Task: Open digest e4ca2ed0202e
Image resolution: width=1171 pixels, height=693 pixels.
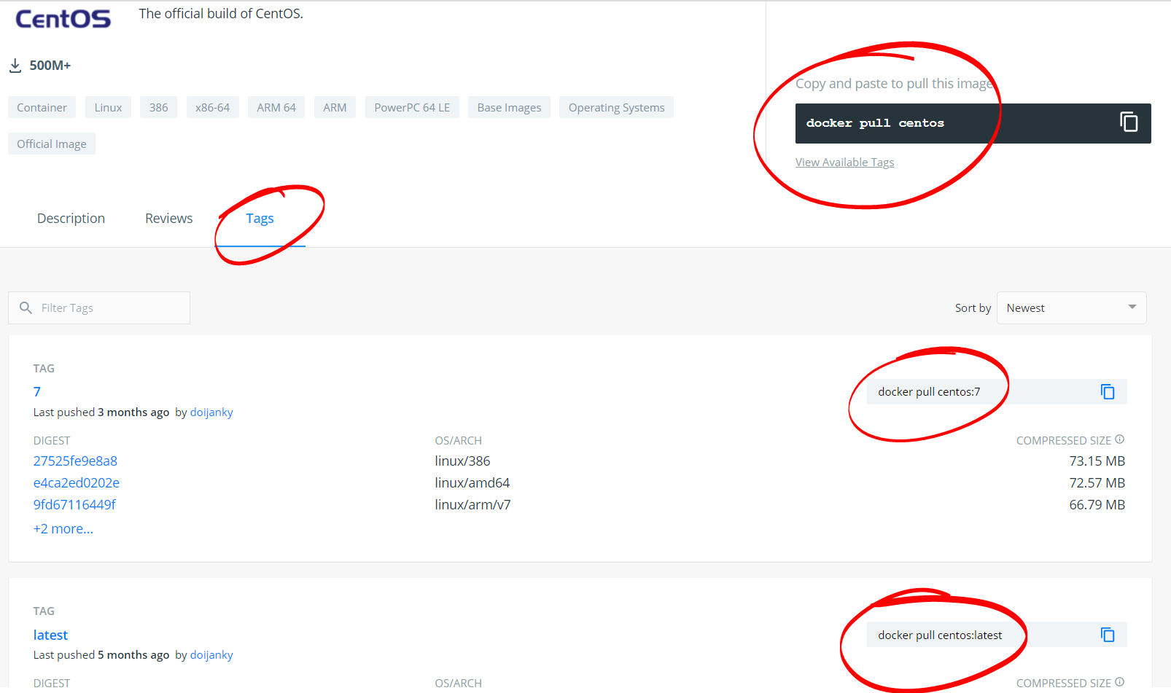Action: tap(77, 483)
